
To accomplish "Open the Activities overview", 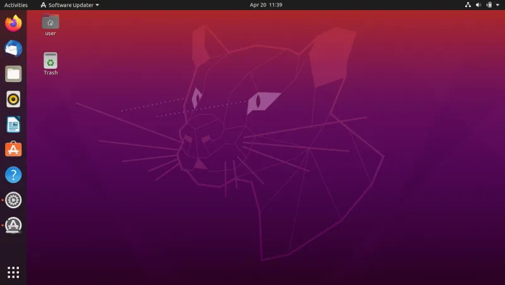I will point(16,5).
